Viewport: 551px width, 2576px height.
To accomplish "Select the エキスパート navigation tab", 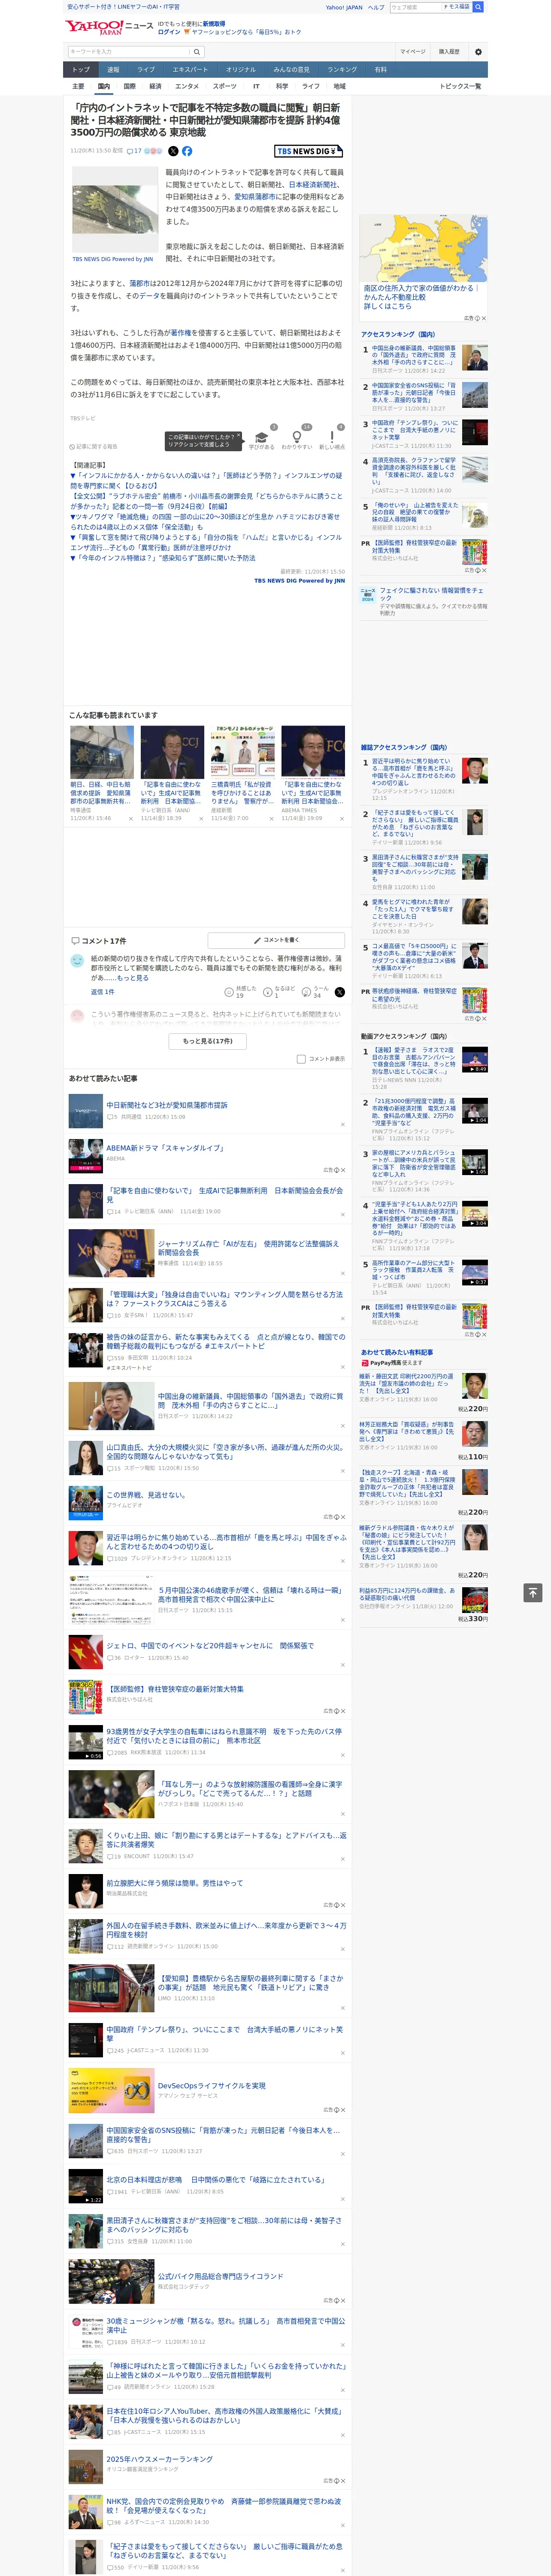I will coord(190,70).
